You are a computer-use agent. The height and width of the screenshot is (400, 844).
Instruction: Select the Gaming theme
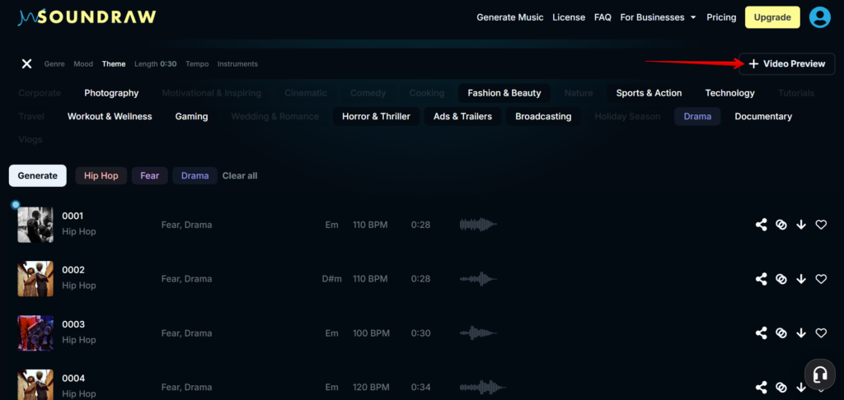pyautogui.click(x=191, y=116)
